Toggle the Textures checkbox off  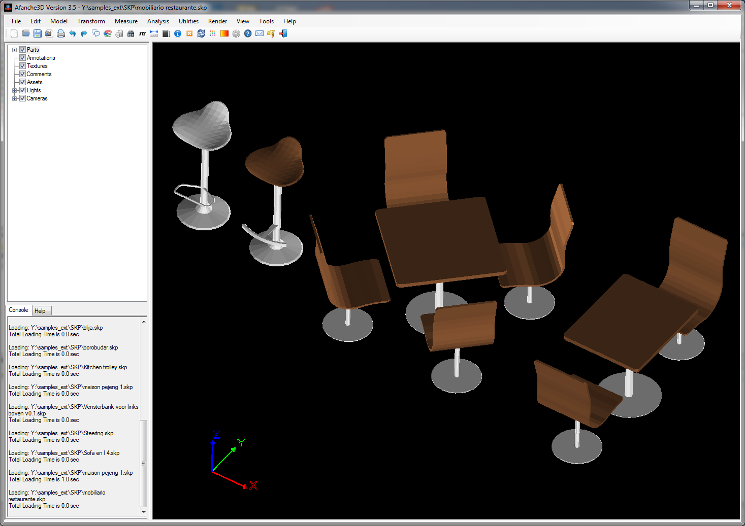click(x=22, y=66)
